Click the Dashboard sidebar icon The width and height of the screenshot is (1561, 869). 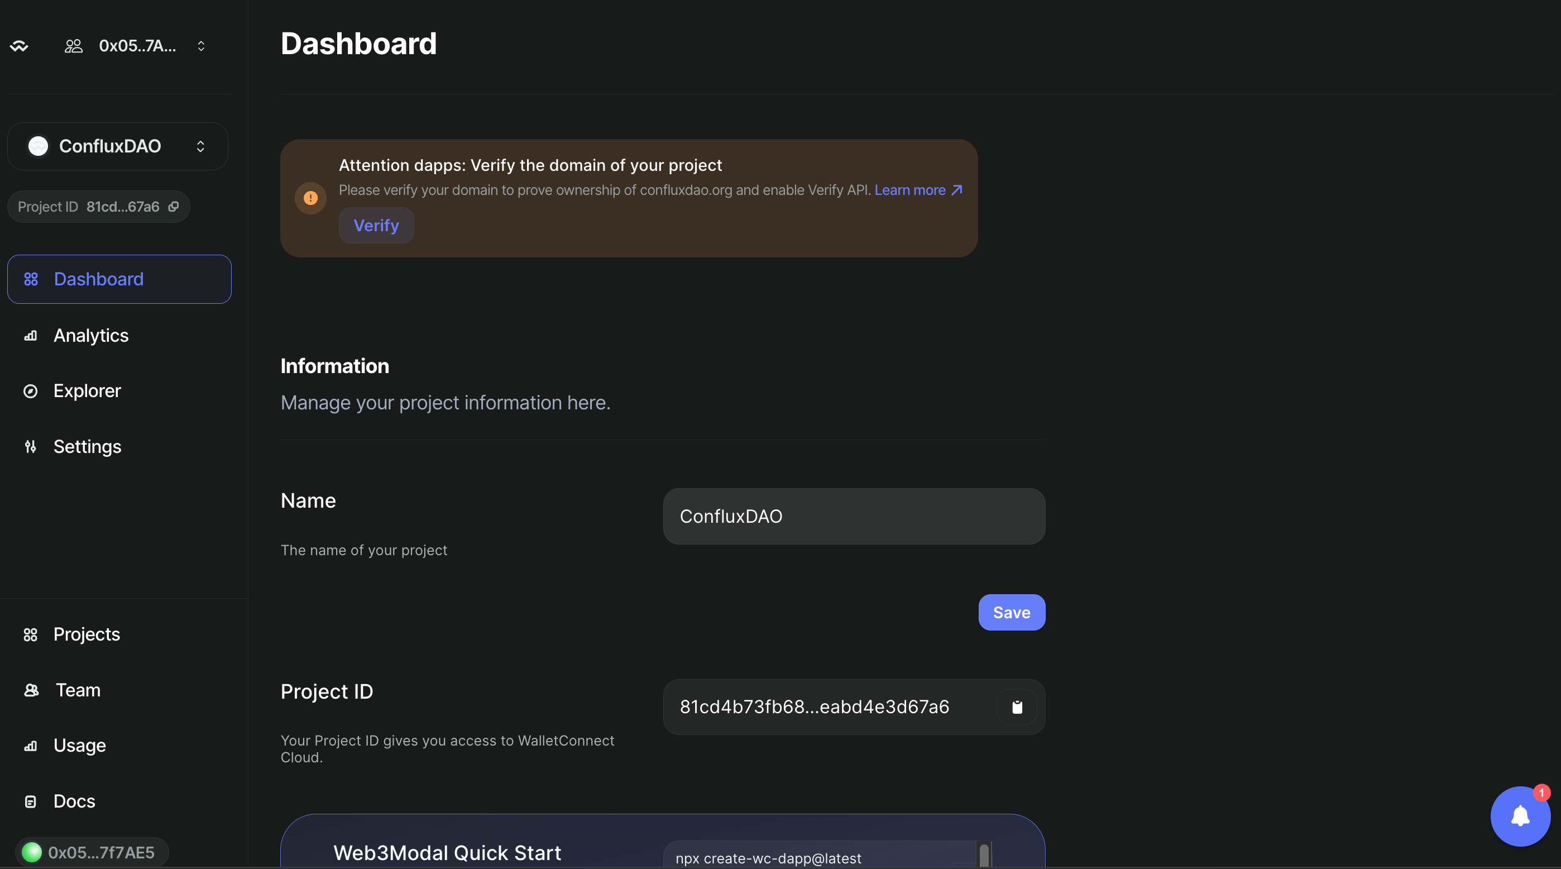(30, 278)
